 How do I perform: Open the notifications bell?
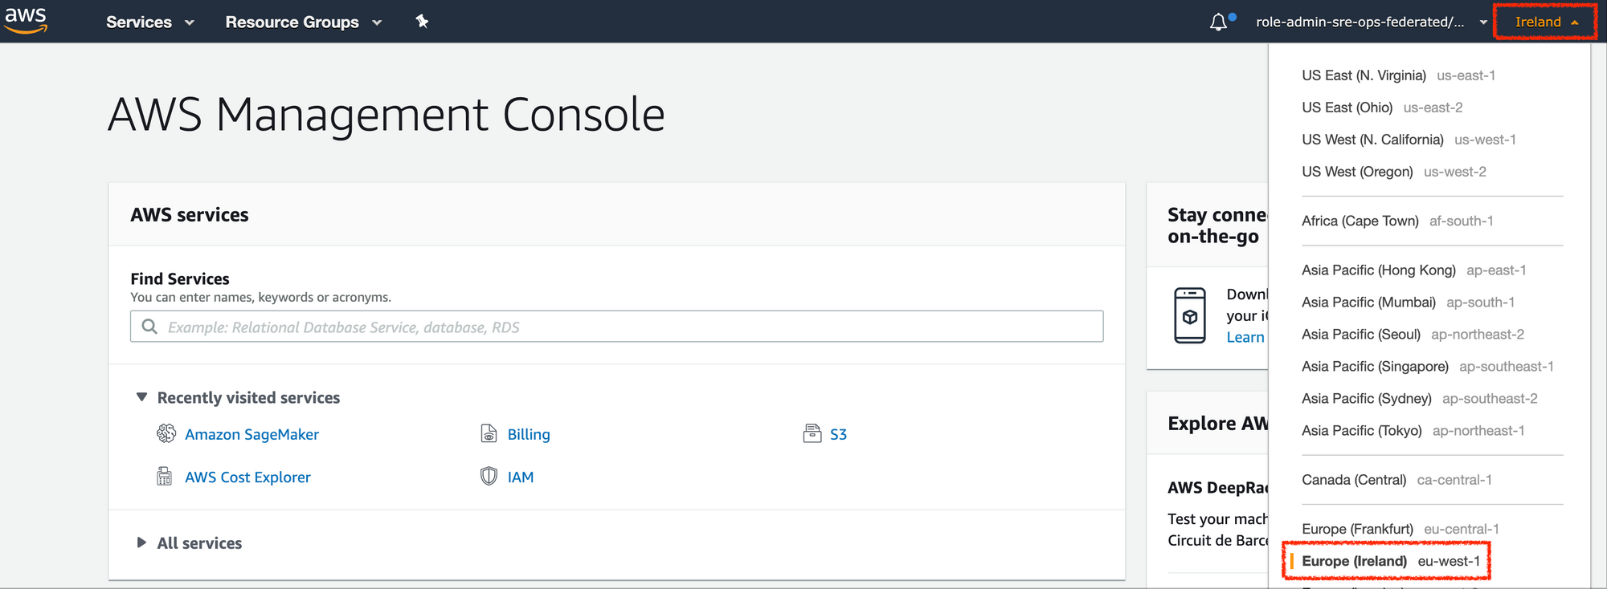[1219, 22]
